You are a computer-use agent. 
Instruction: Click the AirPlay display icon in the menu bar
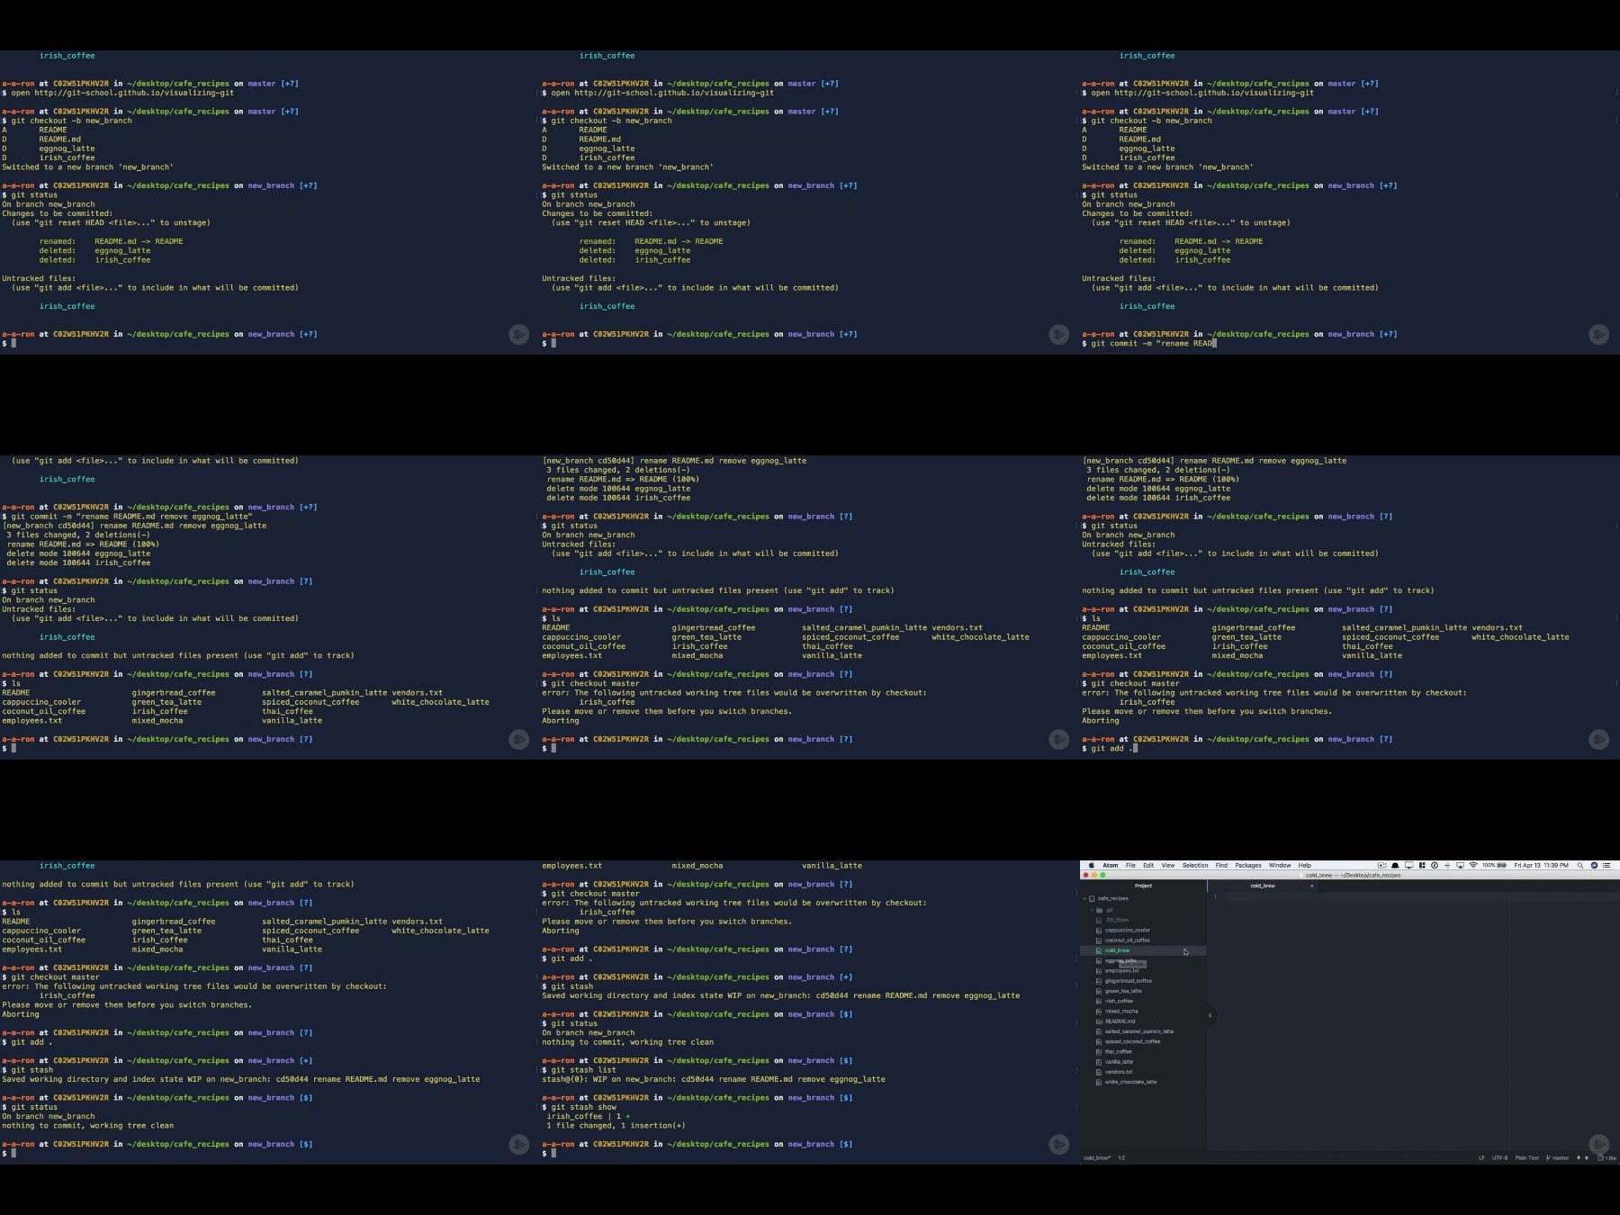coord(1460,866)
